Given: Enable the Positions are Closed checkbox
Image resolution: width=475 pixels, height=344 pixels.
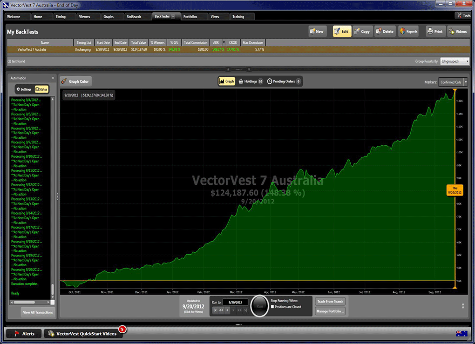Looking at the screenshot, I should pos(272,307).
